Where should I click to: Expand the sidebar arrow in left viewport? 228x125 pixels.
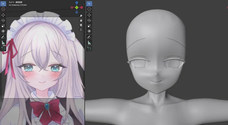[x=84, y=4]
